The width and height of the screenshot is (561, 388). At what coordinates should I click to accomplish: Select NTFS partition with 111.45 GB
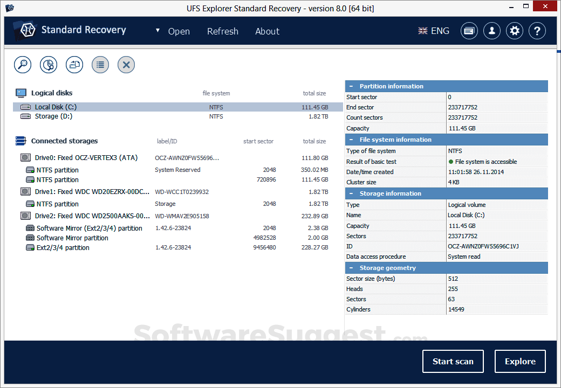point(178,179)
